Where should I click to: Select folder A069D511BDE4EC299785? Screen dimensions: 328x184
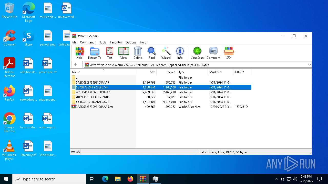(x=161, y=97)
